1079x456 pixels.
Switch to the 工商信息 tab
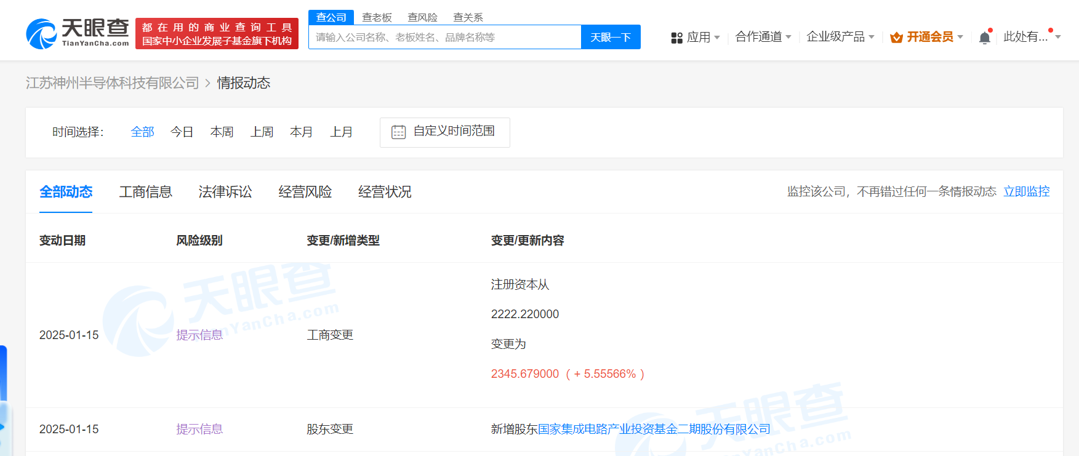tap(145, 192)
